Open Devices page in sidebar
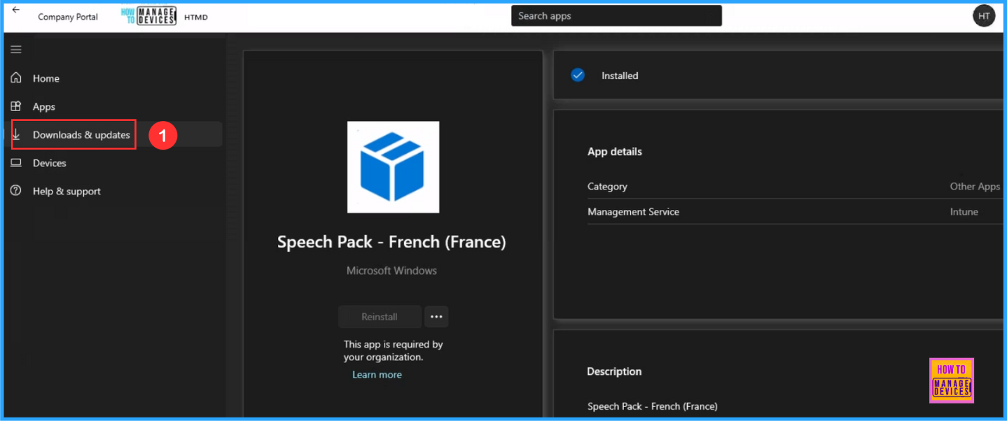Screen dimensions: 1007x421 pyautogui.click(x=49, y=163)
